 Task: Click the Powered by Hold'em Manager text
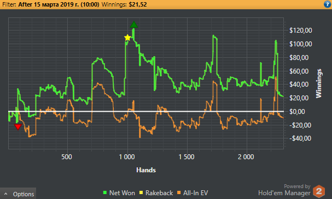[x=284, y=190]
